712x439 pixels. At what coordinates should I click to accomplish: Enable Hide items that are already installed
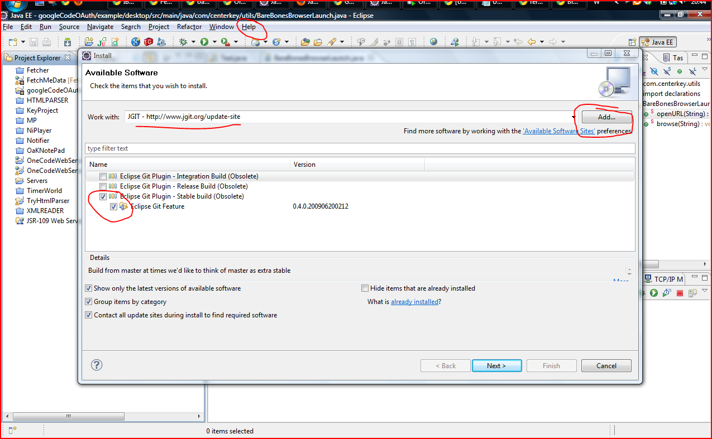tap(365, 288)
